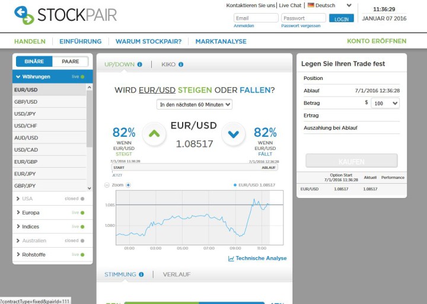The image size is (427, 304).
Task: Open Live Chat link
Action: 290,5
